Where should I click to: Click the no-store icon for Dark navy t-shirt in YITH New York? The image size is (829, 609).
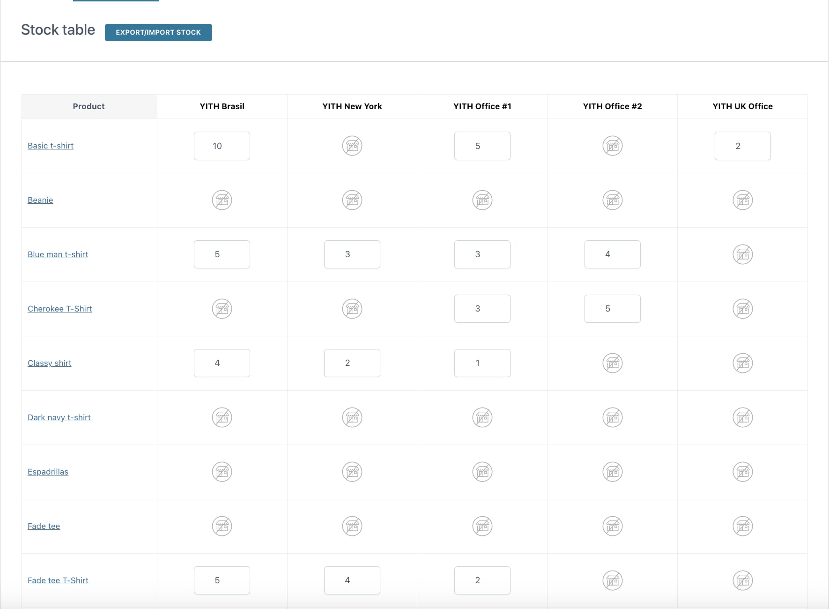click(x=352, y=417)
